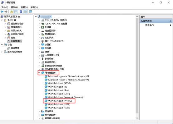Click the 键盘 keyboard icon
Screen dimensions: 173x124
click(x=42, y=52)
